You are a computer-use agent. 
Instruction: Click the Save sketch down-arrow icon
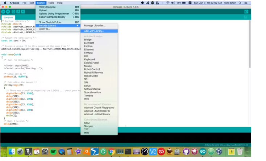(x=23, y=12)
